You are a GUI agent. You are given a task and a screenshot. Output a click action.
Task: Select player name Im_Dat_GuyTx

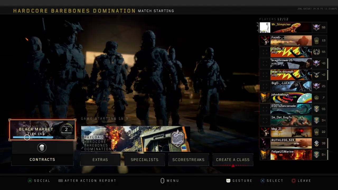coord(281,117)
